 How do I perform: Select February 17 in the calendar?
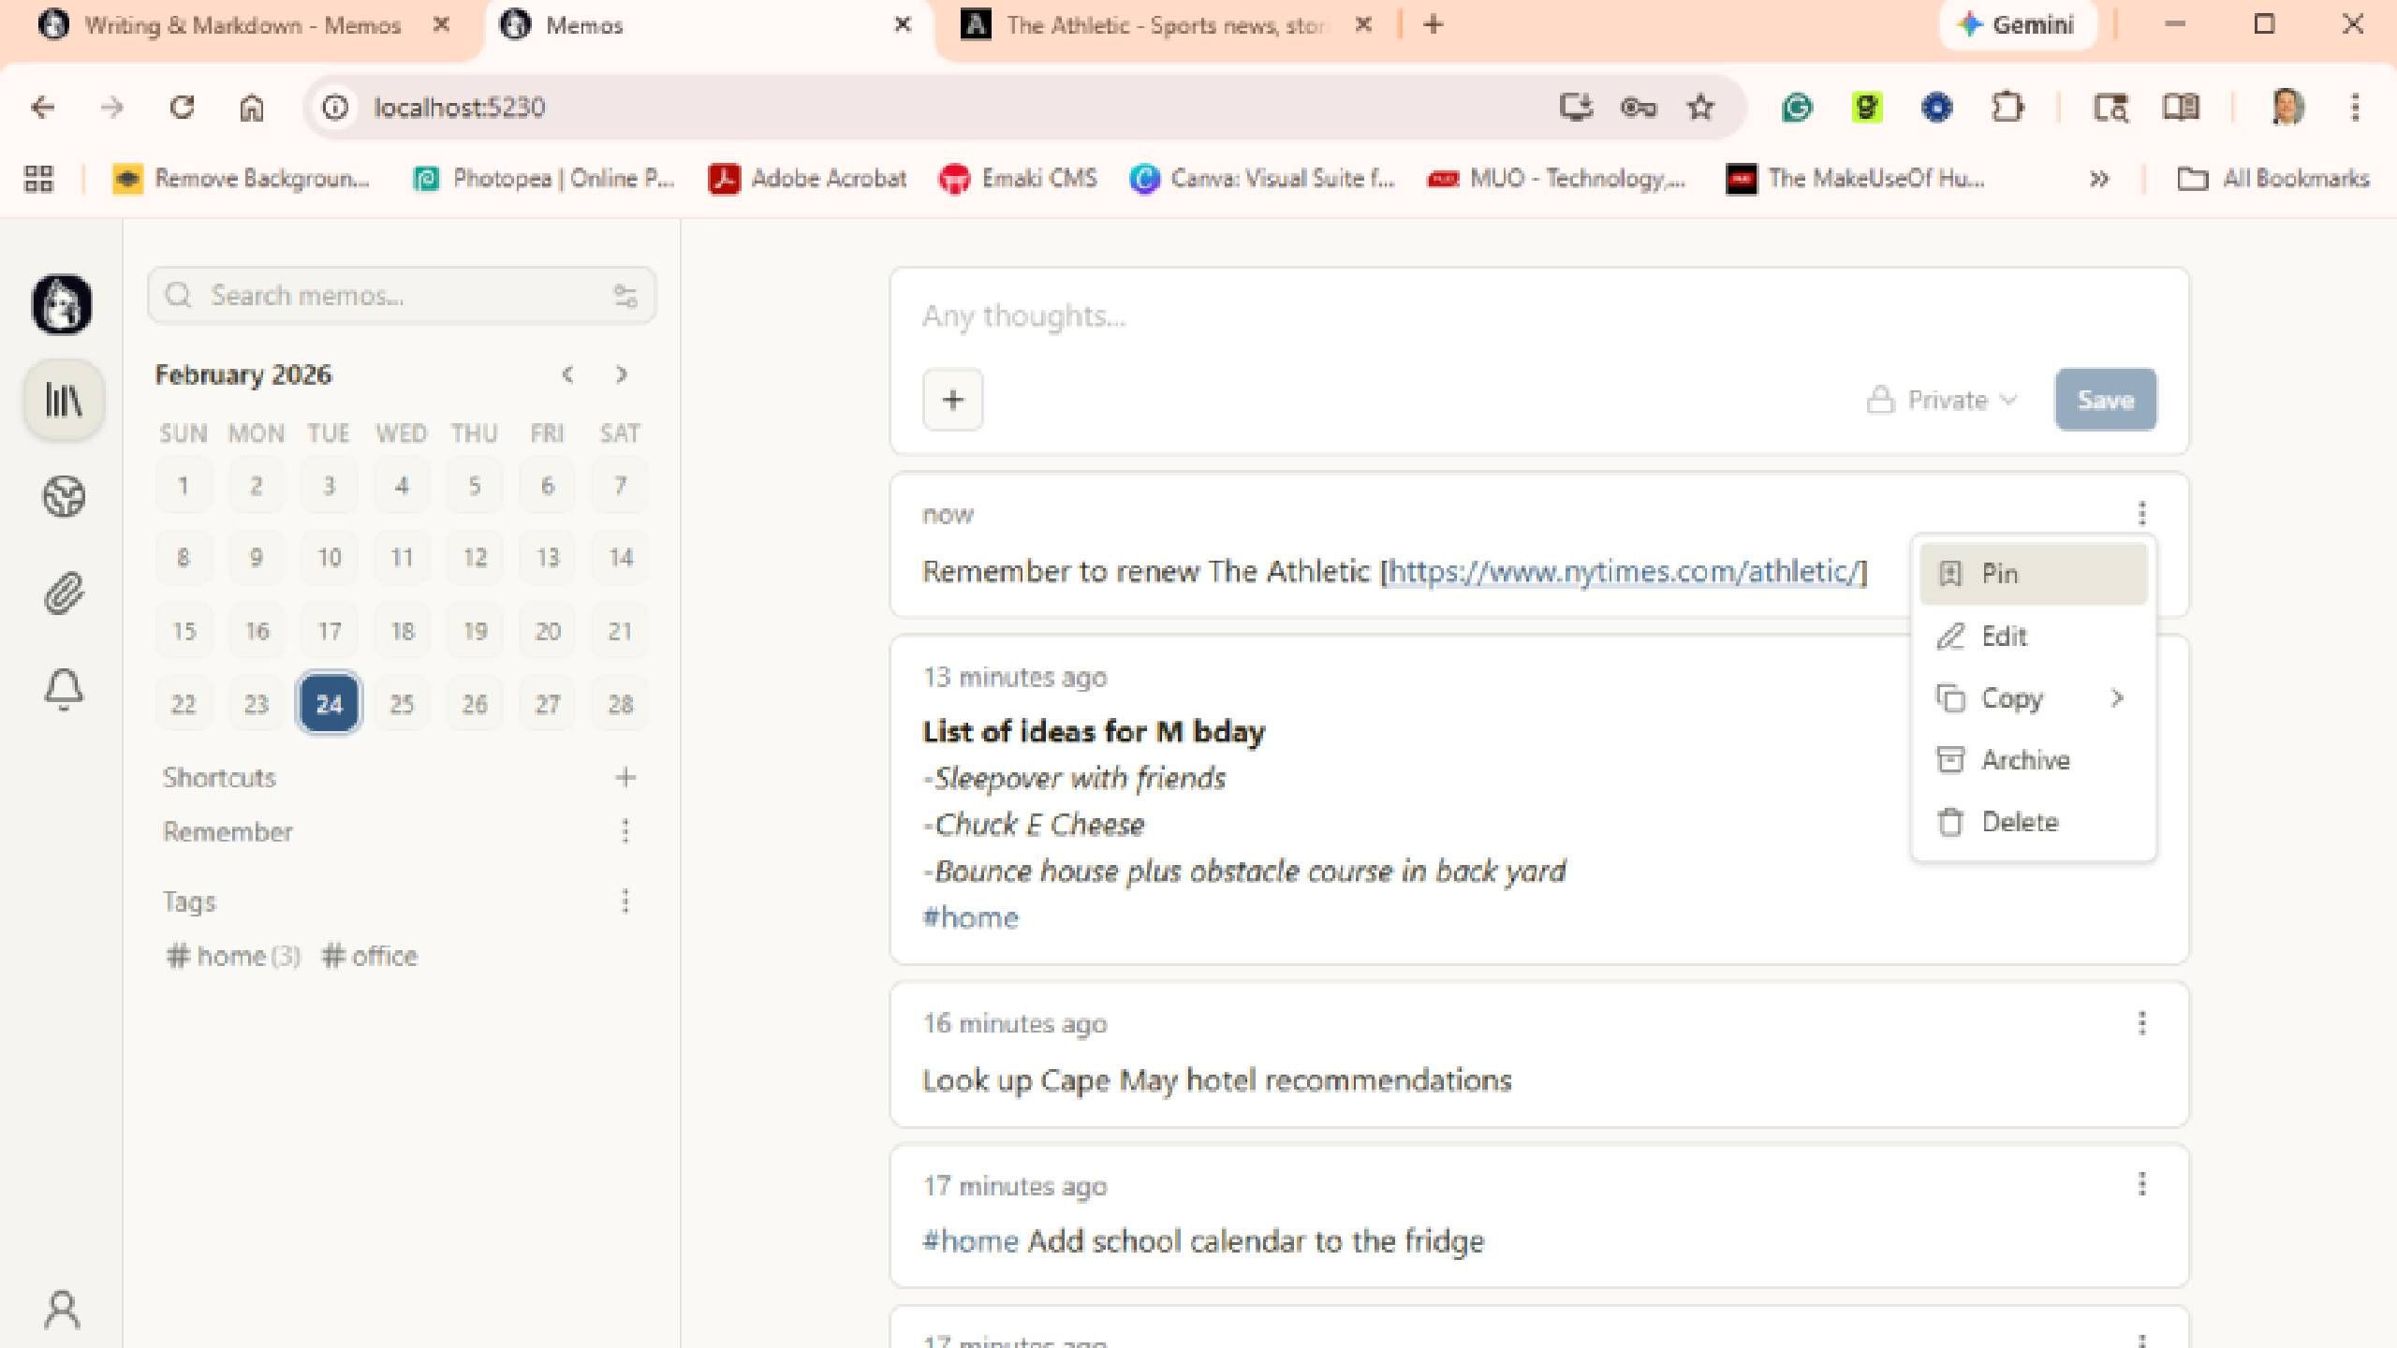click(x=329, y=631)
